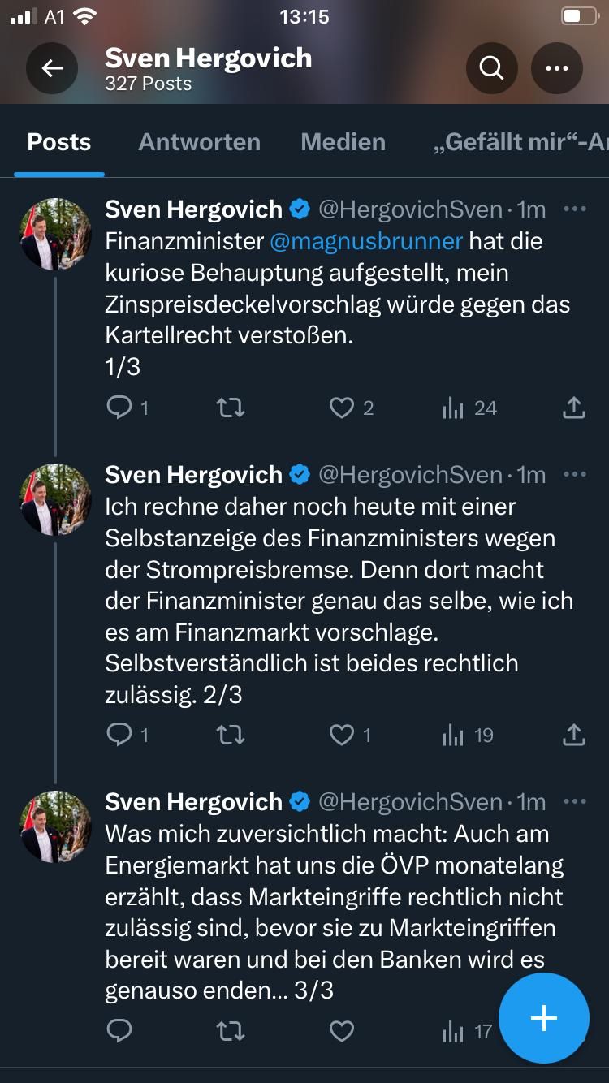The image size is (609, 1083).
Task: Like the tweet ending with 3/3
Action: (x=340, y=1030)
